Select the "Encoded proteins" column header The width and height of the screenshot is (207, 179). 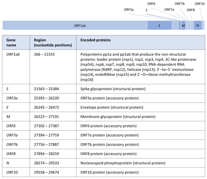click(x=95, y=40)
